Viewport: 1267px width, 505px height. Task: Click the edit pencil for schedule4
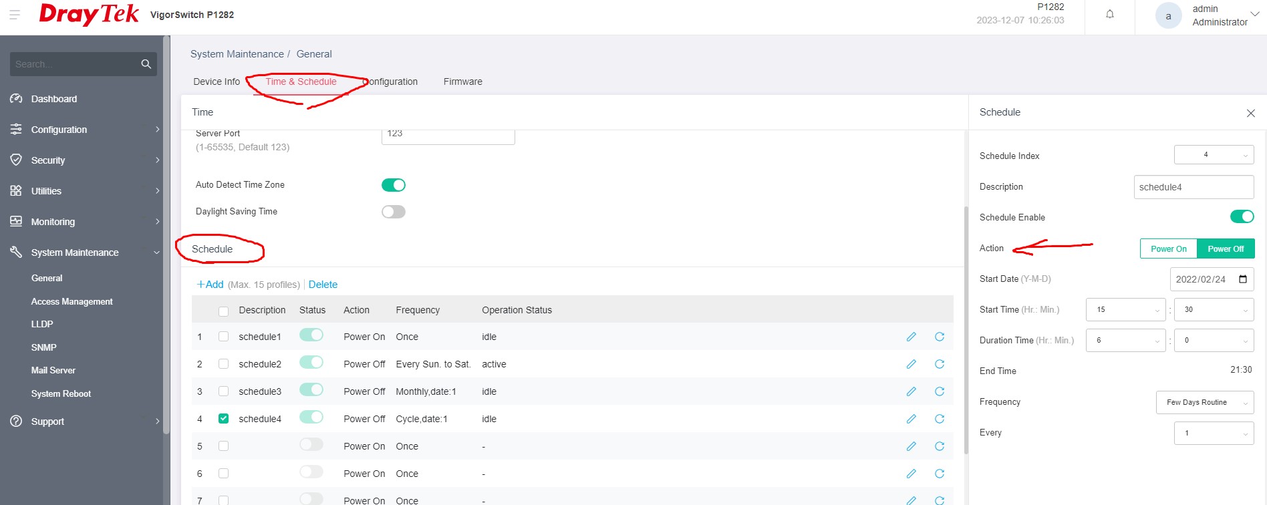pos(911,419)
